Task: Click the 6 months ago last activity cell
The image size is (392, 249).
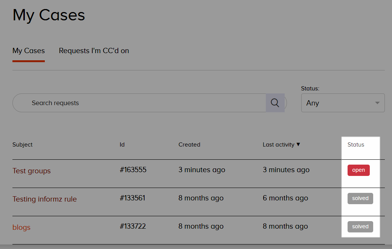Action: [285, 198]
